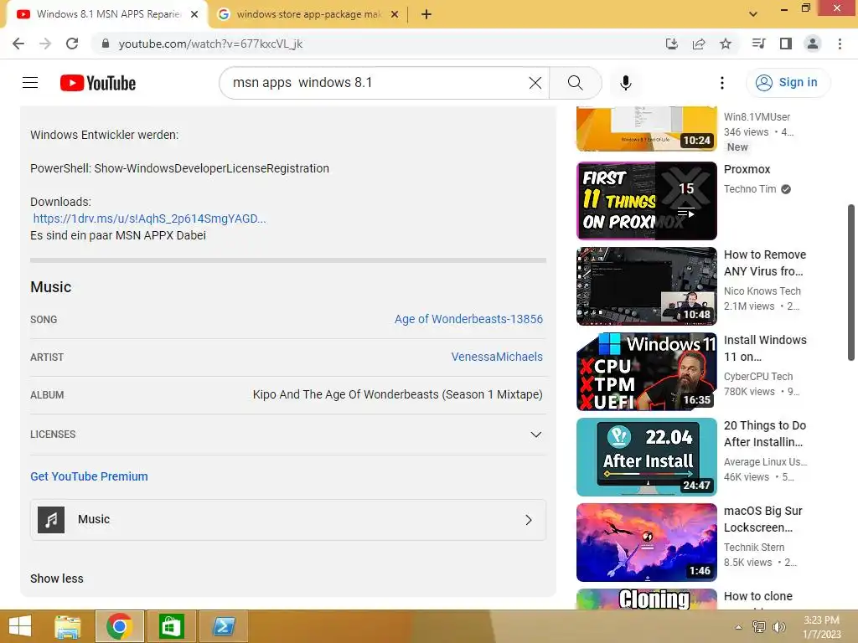Open the Chrome profile avatar
858x643 pixels.
coord(813,44)
